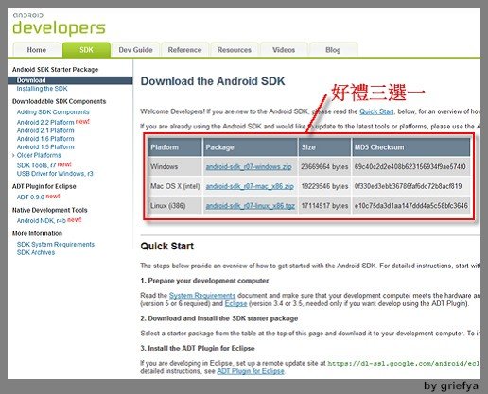Switch to the Dev Guide tab

135,50
